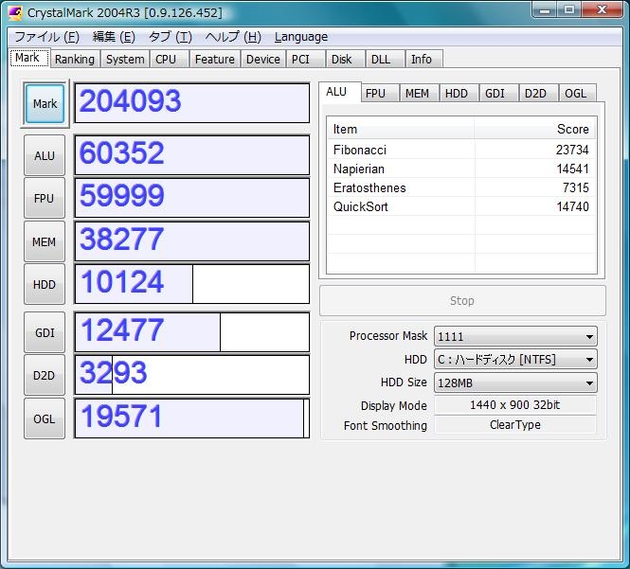Run the GDI graphics benchmark
Screen dimensions: 630x569
(45, 332)
